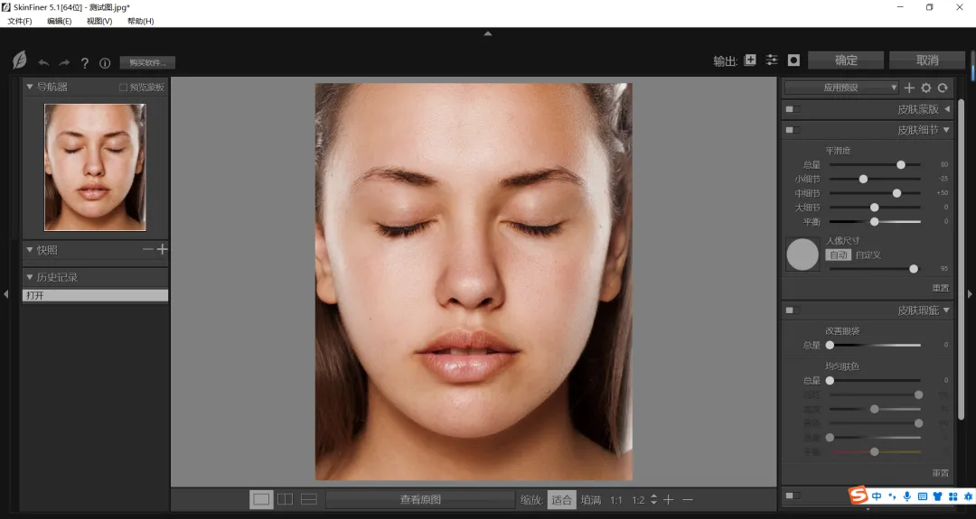
Task: Toggle the 皮肤瑕疵 section switch
Action: (x=793, y=310)
